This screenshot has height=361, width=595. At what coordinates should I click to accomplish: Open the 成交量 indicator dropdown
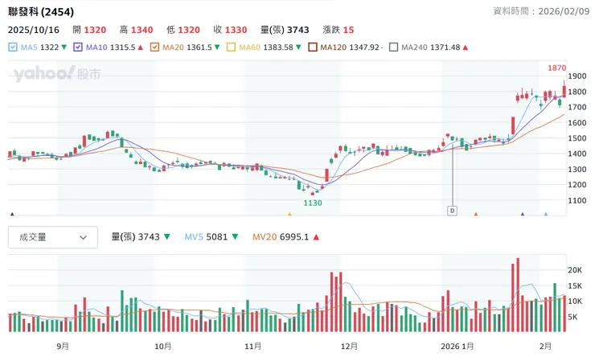(53, 237)
